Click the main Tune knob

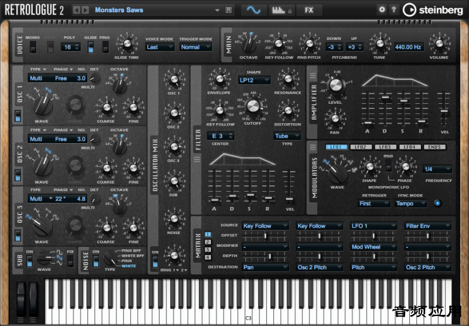[x=380, y=43]
